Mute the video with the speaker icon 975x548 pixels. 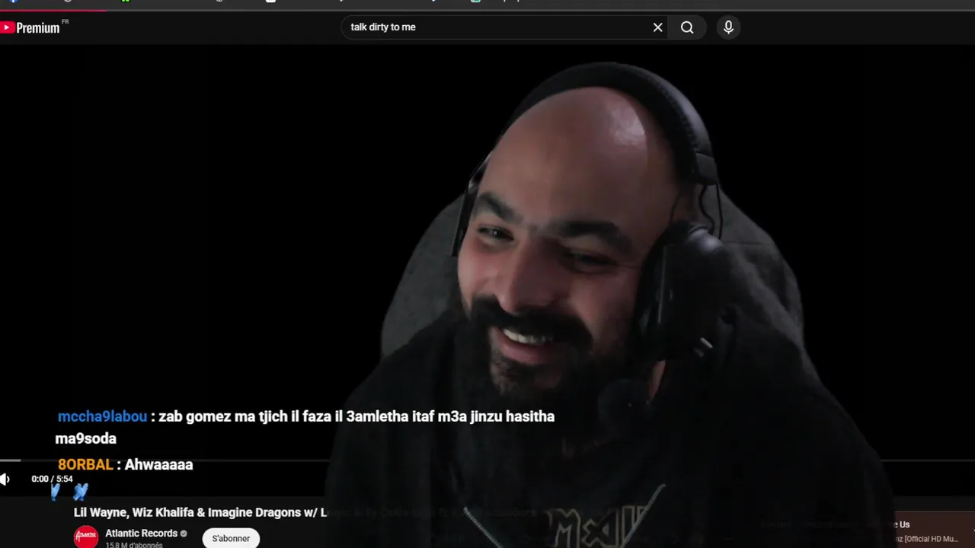click(5, 479)
